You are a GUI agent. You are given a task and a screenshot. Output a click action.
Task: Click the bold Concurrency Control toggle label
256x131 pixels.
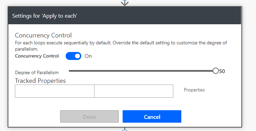pyautogui.click(x=37, y=56)
